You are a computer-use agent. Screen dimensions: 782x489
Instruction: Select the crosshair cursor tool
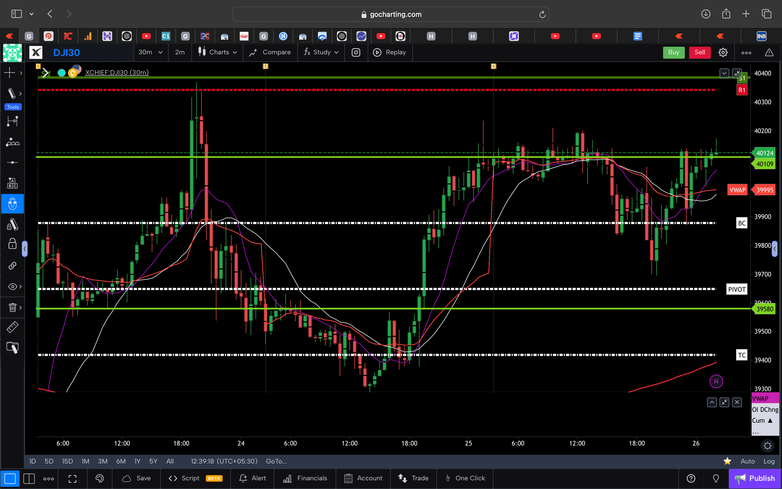(10, 73)
